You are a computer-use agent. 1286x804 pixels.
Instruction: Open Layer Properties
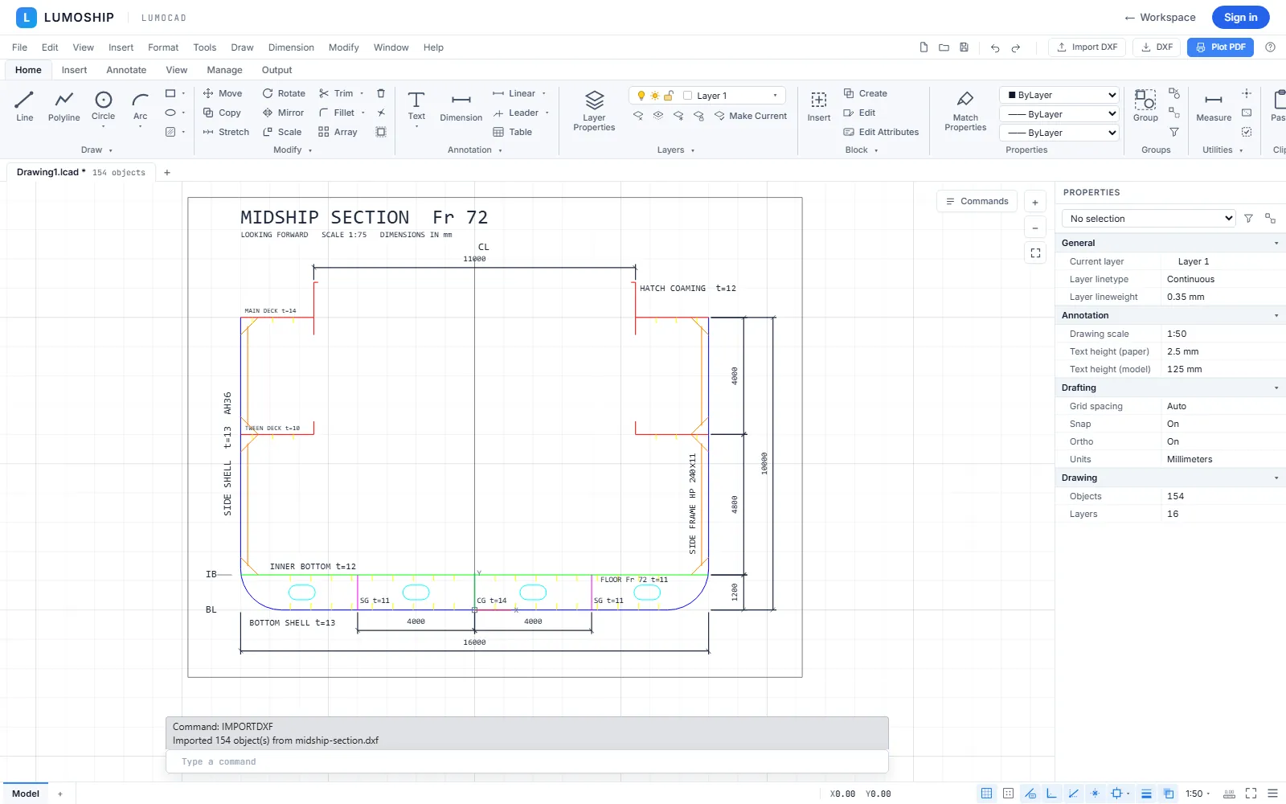(x=594, y=109)
